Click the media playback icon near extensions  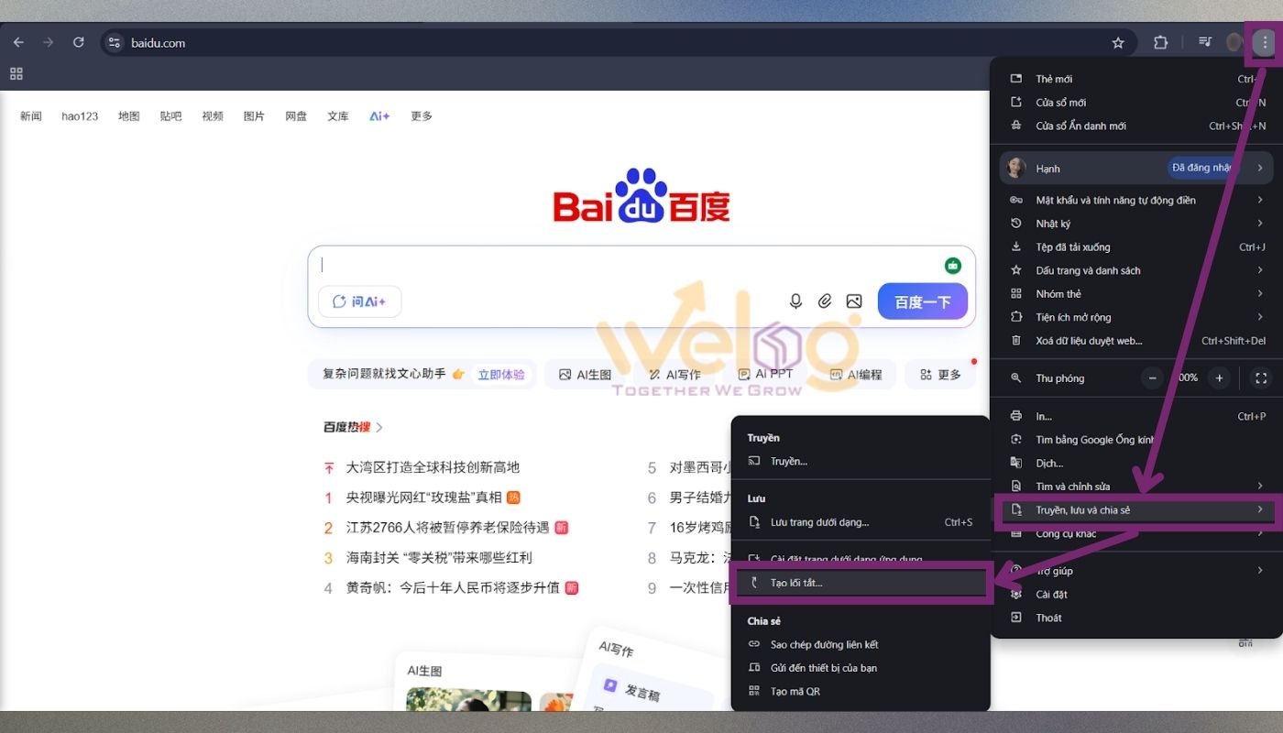point(1204,42)
